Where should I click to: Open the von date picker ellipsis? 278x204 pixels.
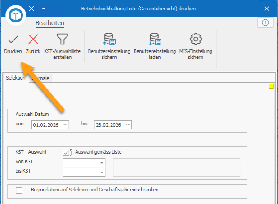[66, 125]
